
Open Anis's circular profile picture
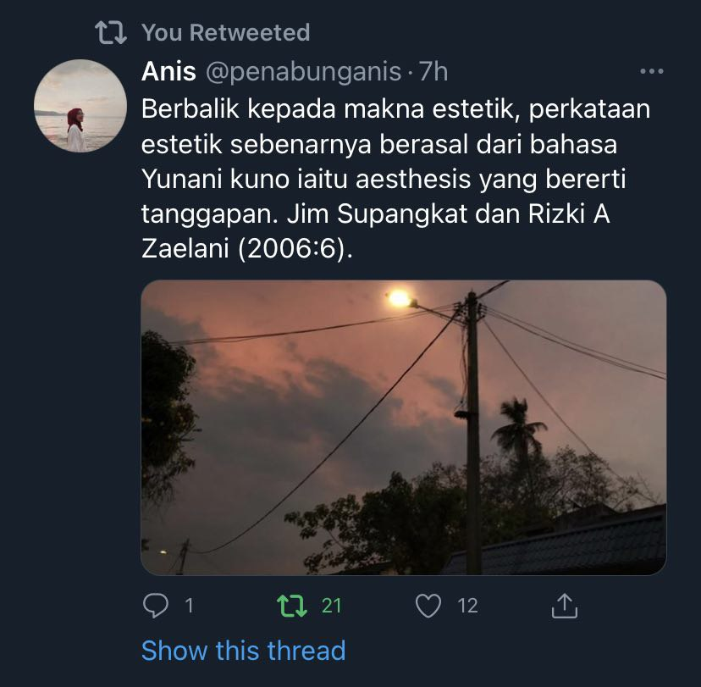[x=80, y=106]
